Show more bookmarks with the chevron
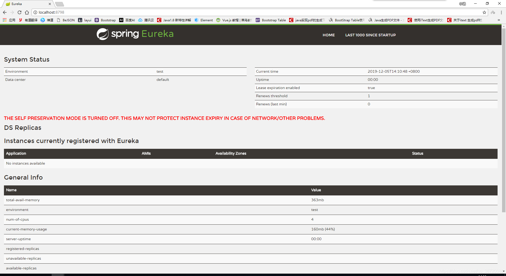 click(x=499, y=20)
